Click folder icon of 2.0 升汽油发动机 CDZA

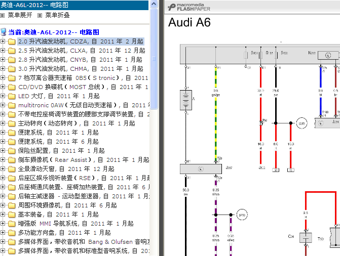[12, 41]
